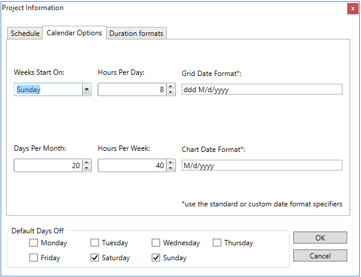The width and height of the screenshot is (361, 277).
Task: Focus the Chart Date Format input
Action: 261,166
